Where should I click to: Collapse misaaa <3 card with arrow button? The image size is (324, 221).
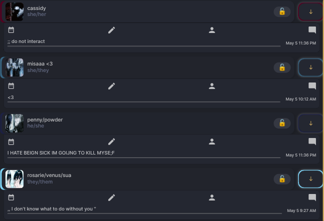point(311,67)
